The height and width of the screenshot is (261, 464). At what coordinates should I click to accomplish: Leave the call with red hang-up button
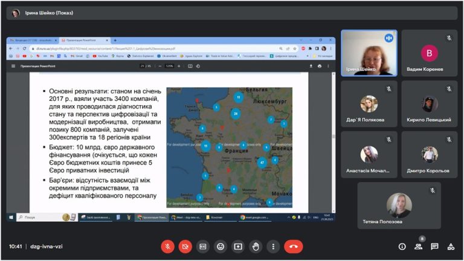[294, 246]
